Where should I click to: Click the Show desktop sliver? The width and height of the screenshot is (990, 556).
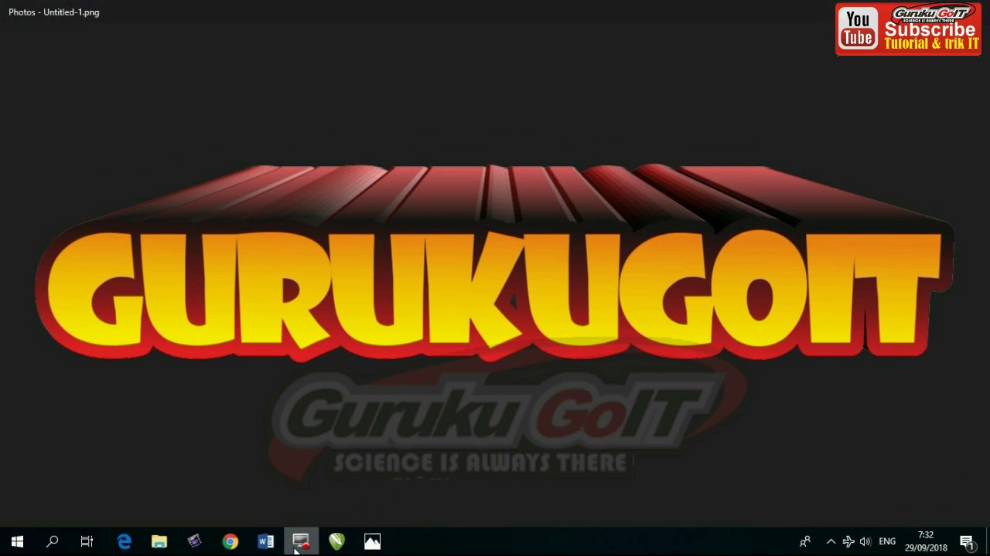(x=988, y=541)
